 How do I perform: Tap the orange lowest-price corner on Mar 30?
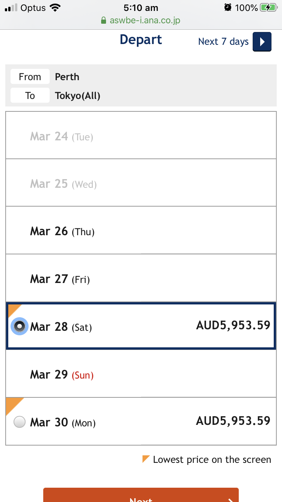coord(14,406)
